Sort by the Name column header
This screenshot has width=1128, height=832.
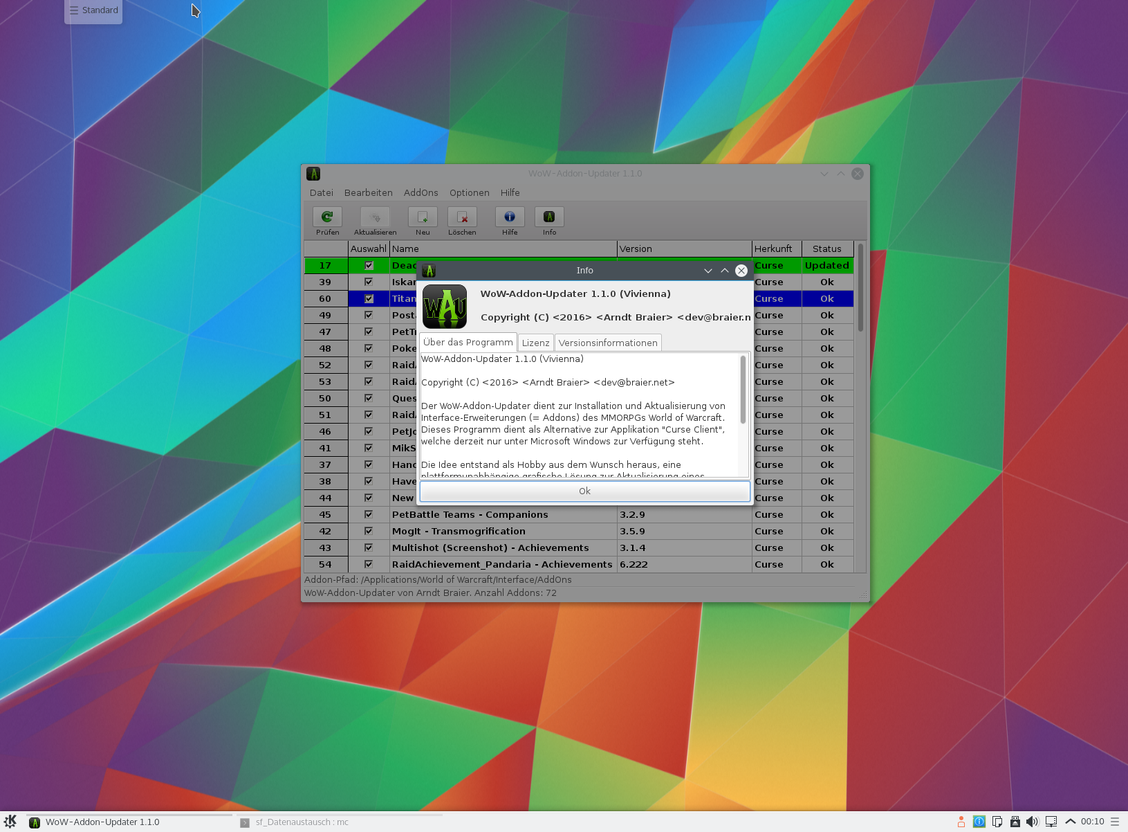pos(503,248)
